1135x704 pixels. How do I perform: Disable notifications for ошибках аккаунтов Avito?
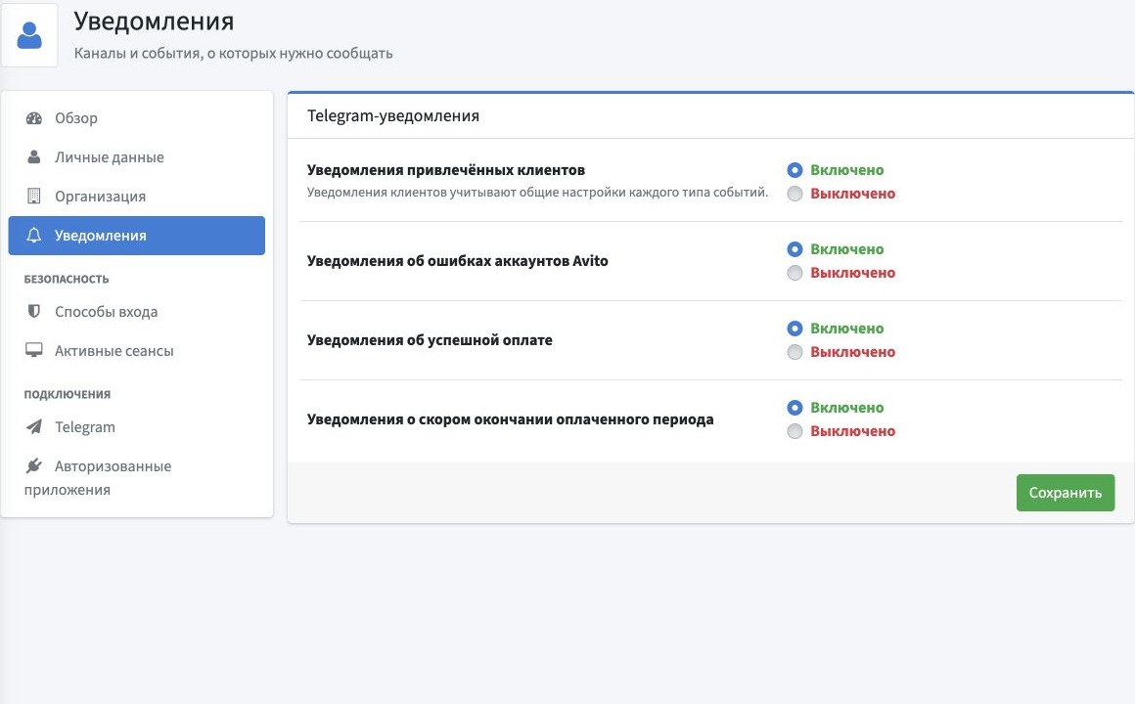(x=794, y=273)
